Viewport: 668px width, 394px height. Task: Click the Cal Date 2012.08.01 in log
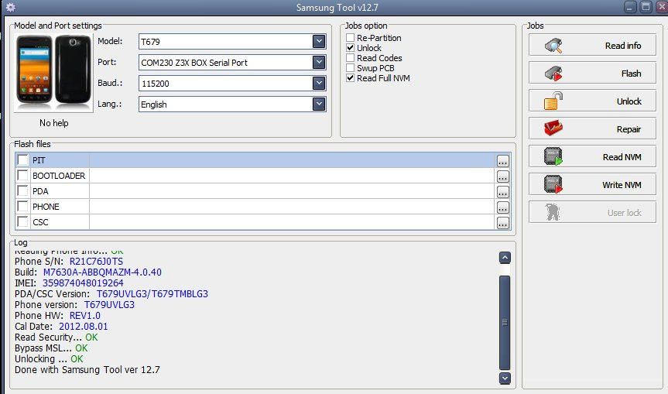[x=83, y=327]
